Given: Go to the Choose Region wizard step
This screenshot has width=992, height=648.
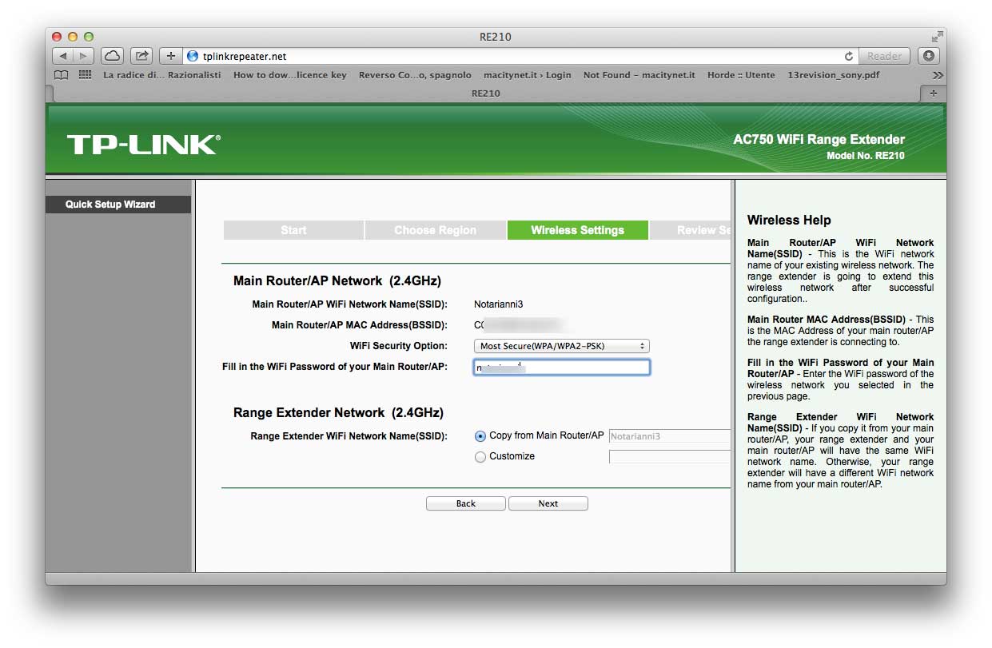Looking at the screenshot, I should [x=435, y=230].
